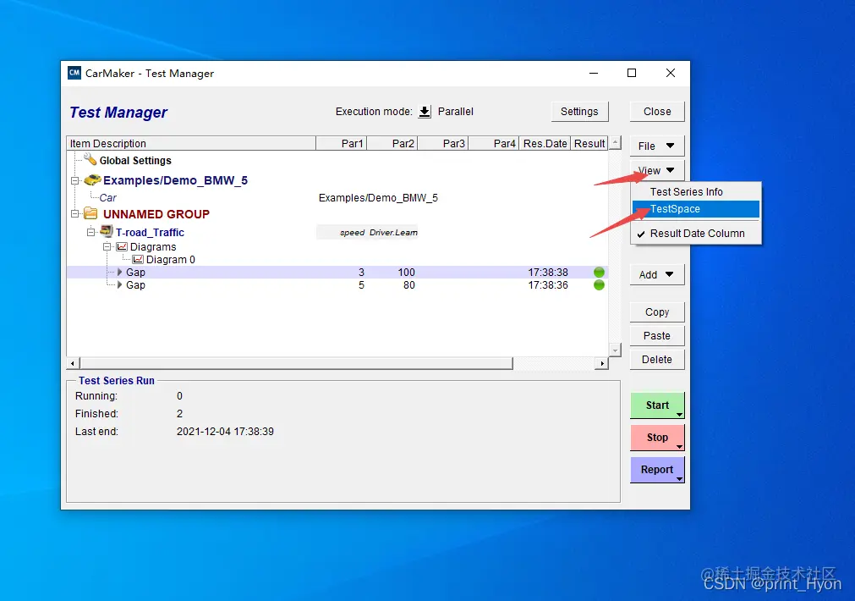
Task: Click the Paste button
Action: pyautogui.click(x=656, y=336)
